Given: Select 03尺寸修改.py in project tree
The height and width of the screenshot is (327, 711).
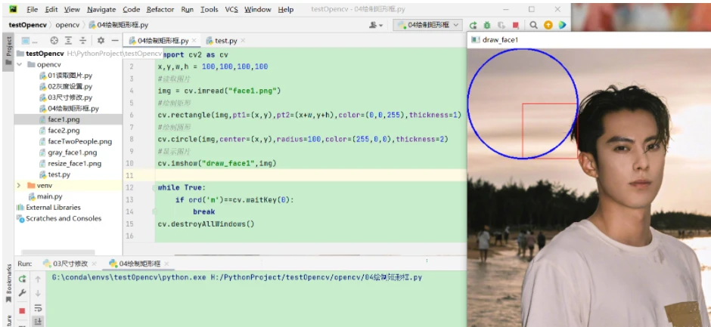Looking at the screenshot, I should pyautogui.click(x=65, y=97).
